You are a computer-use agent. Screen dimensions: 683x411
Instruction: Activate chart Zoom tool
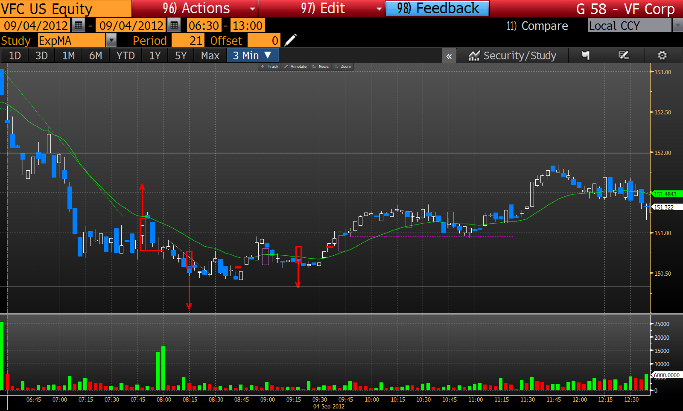(x=343, y=67)
